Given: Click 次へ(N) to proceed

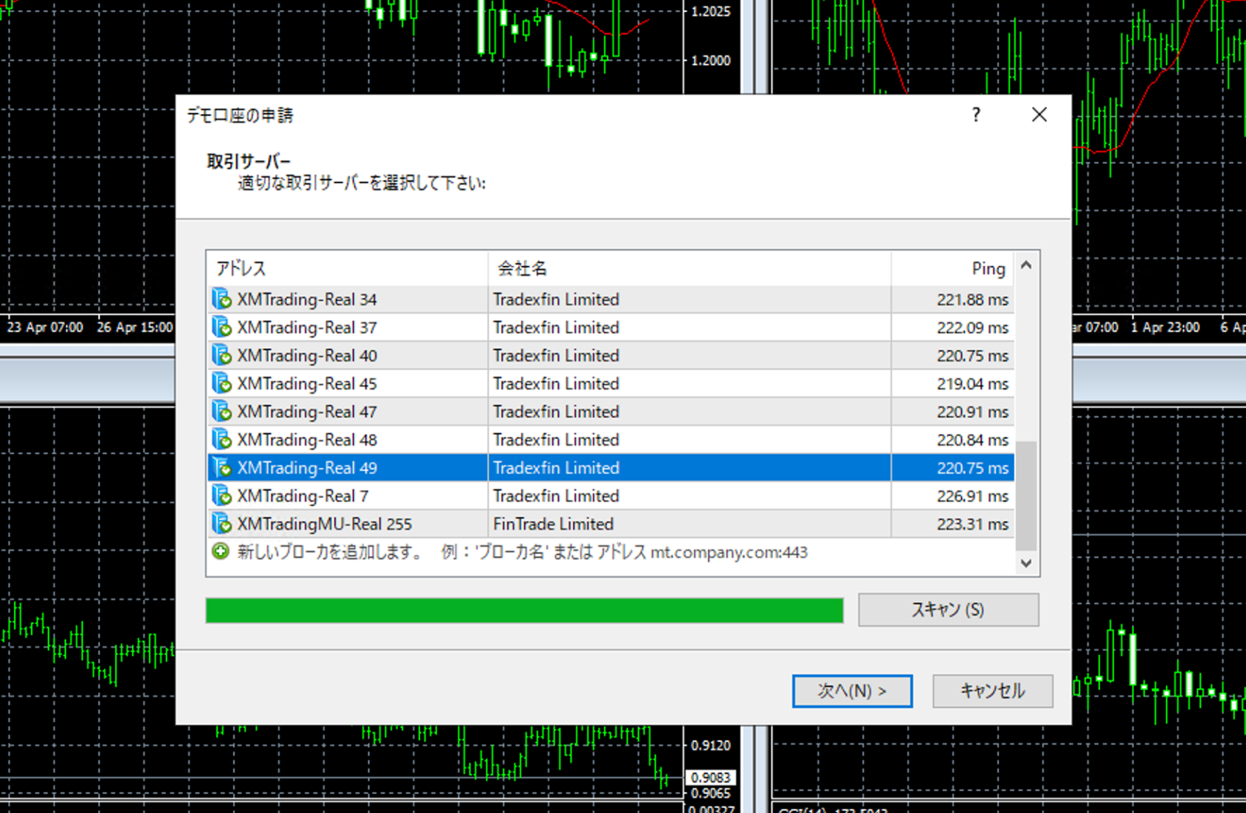Looking at the screenshot, I should (852, 691).
